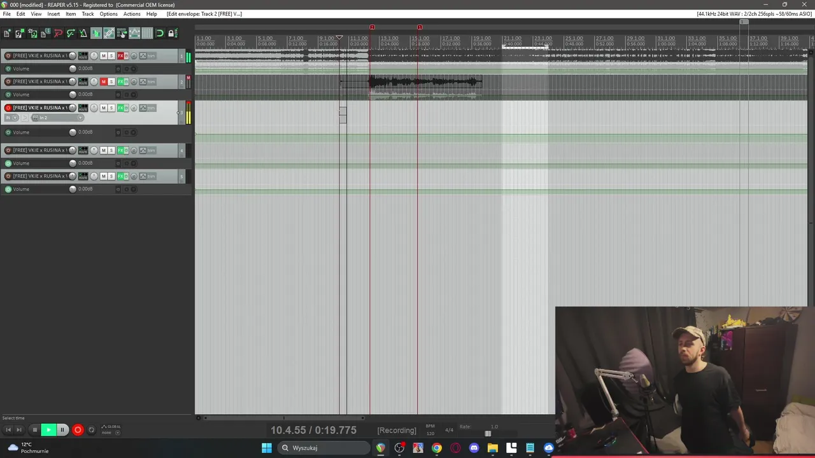The width and height of the screenshot is (815, 458).
Task: Pause via transport button
Action: tap(62, 430)
